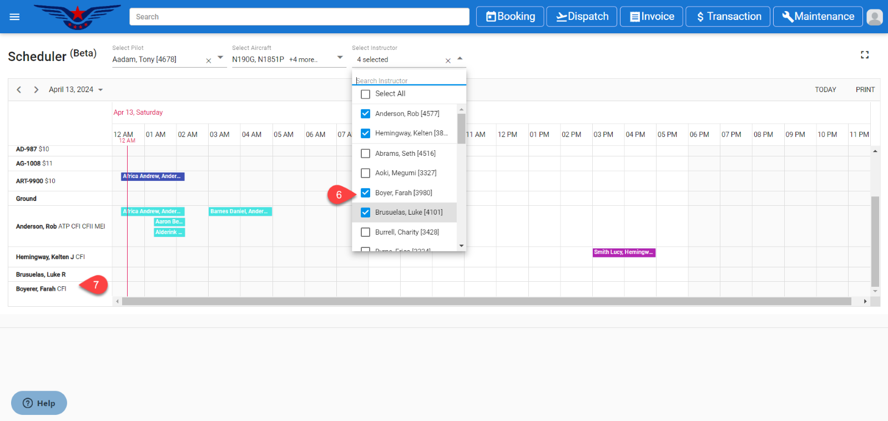Image resolution: width=888 pixels, height=421 pixels.
Task: Open the April 13, 2024 date picker
Action: coord(75,89)
